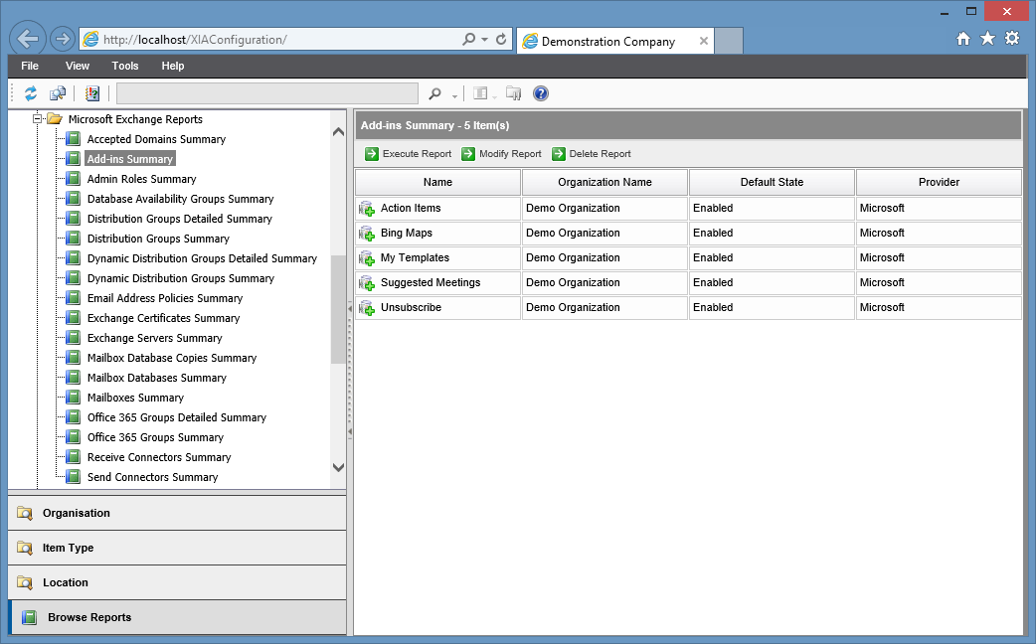The width and height of the screenshot is (1036, 644).
Task: Click Execute Report
Action: coord(409,153)
